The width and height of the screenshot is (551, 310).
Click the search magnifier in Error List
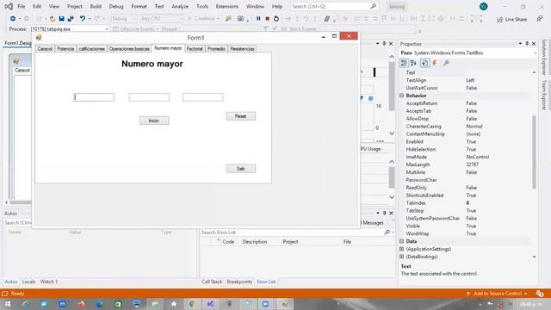(387, 232)
